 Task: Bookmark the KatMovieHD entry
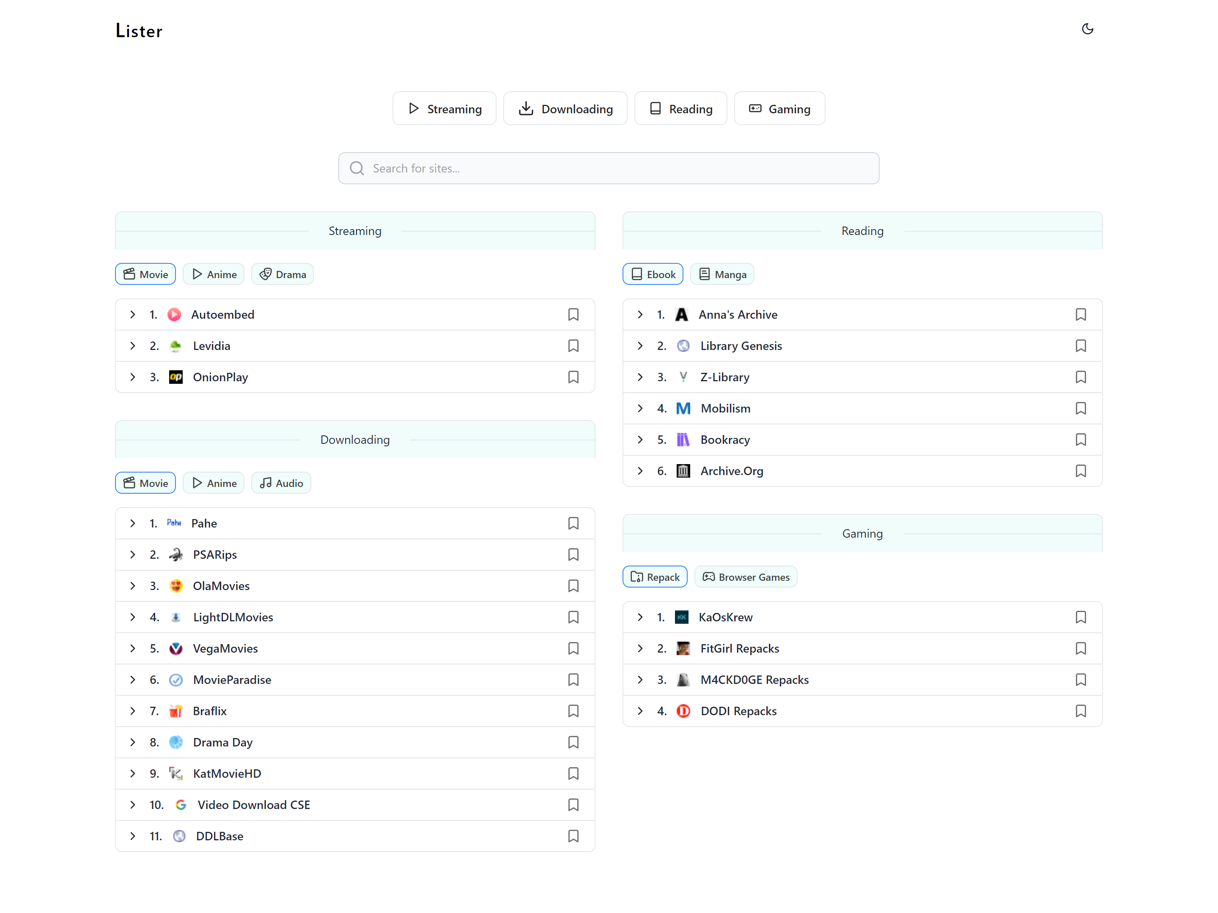click(x=573, y=774)
